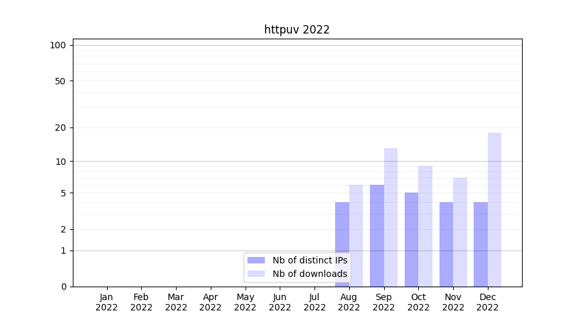The width and height of the screenshot is (580, 322).
Task: Click the chart title httpuv 2022
Action: pos(296,30)
